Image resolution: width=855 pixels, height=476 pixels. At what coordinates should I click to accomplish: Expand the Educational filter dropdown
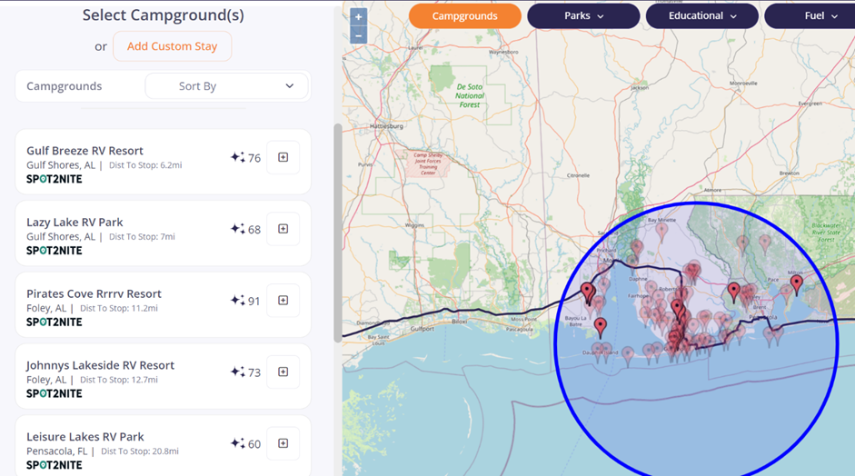pos(702,15)
